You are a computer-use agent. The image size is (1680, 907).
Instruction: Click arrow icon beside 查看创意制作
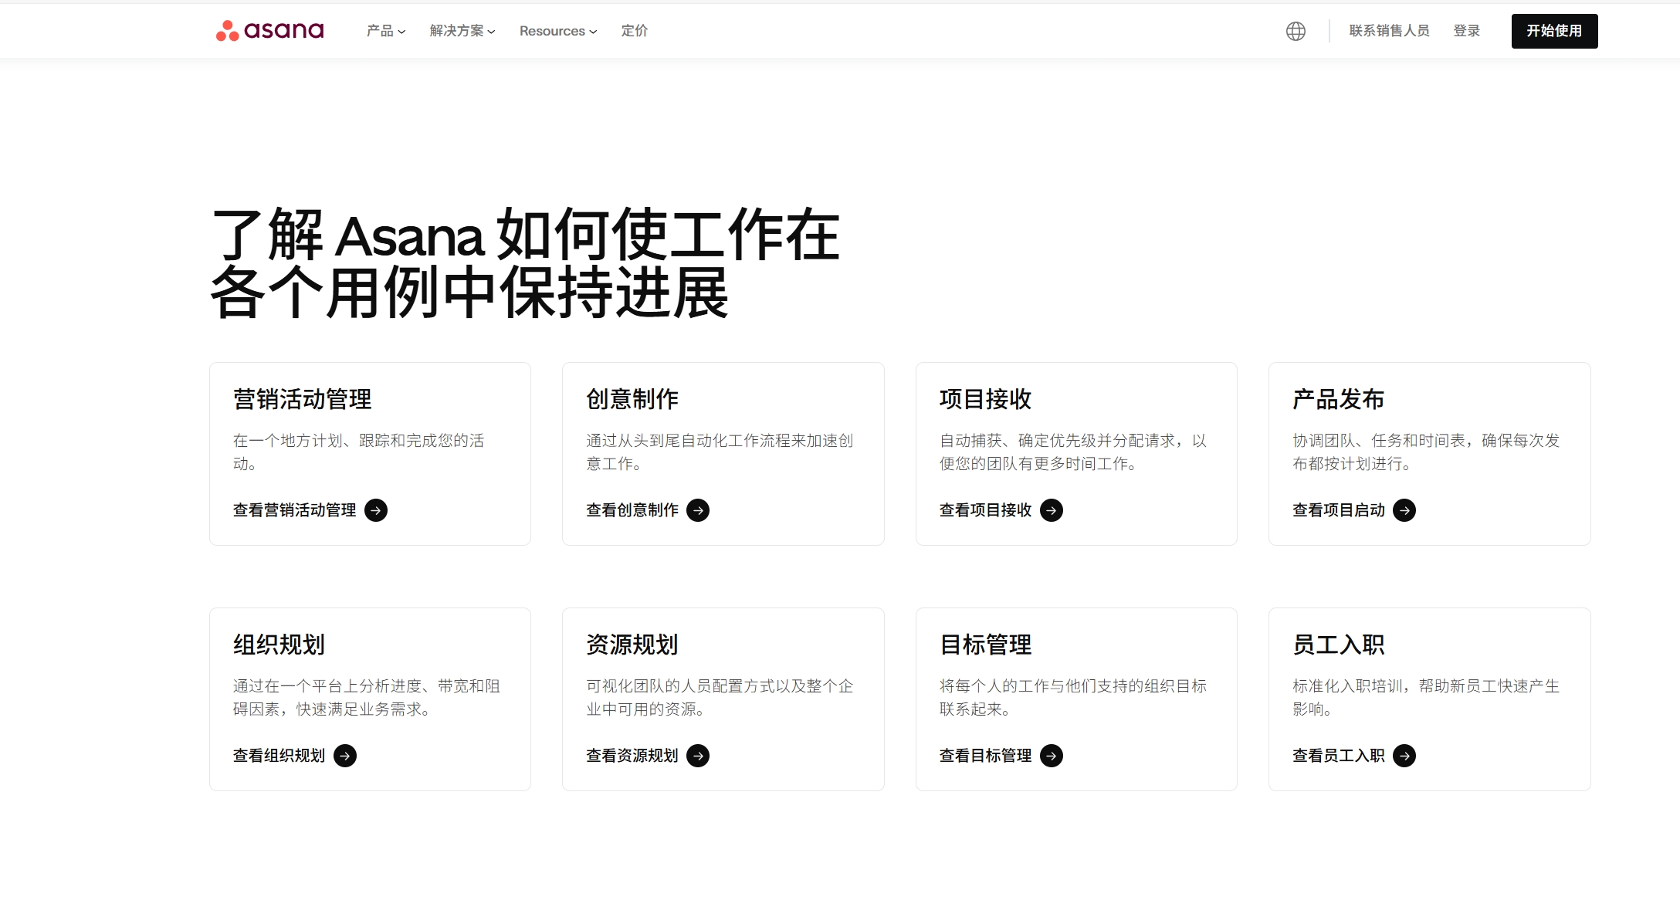point(698,510)
